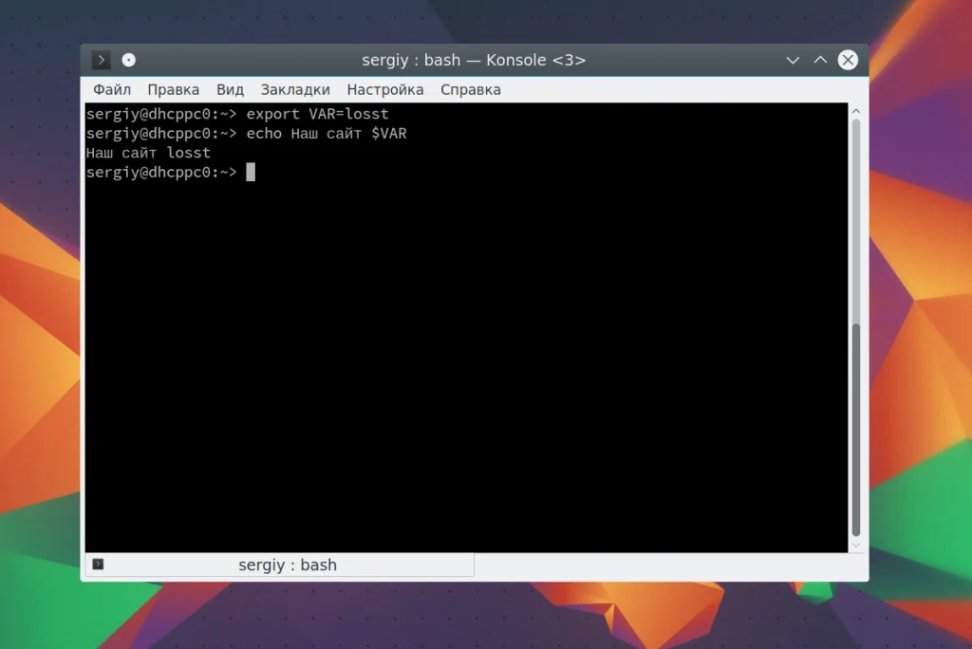The image size is (972, 649).
Task: Click the terminal icon on the bash tab
Action: 98,564
